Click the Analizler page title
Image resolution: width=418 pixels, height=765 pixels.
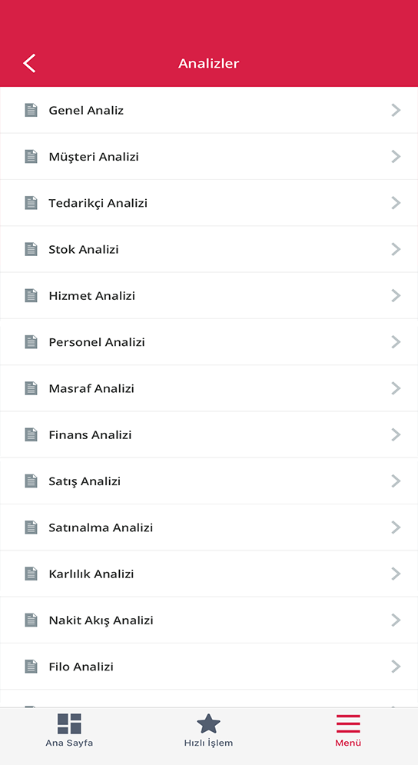[209, 63]
